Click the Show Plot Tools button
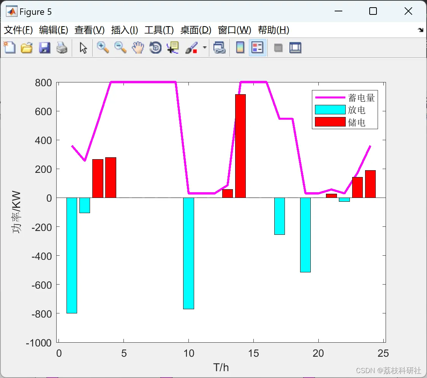This screenshot has height=378, width=427. click(296, 48)
